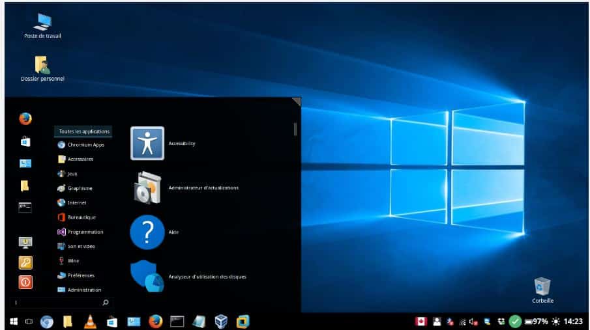The width and height of the screenshot is (590, 330).
Task: Click the 97% battery indicator
Action: click(536, 322)
